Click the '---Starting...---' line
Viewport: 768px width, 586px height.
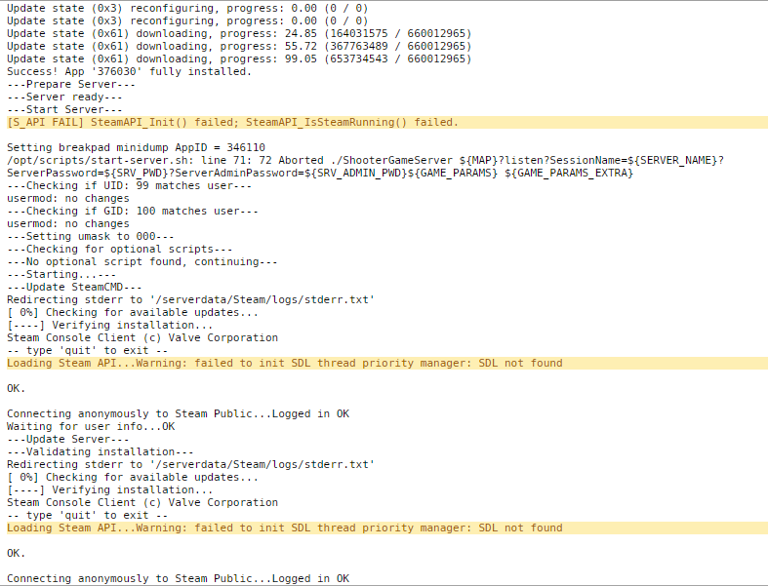61,275
